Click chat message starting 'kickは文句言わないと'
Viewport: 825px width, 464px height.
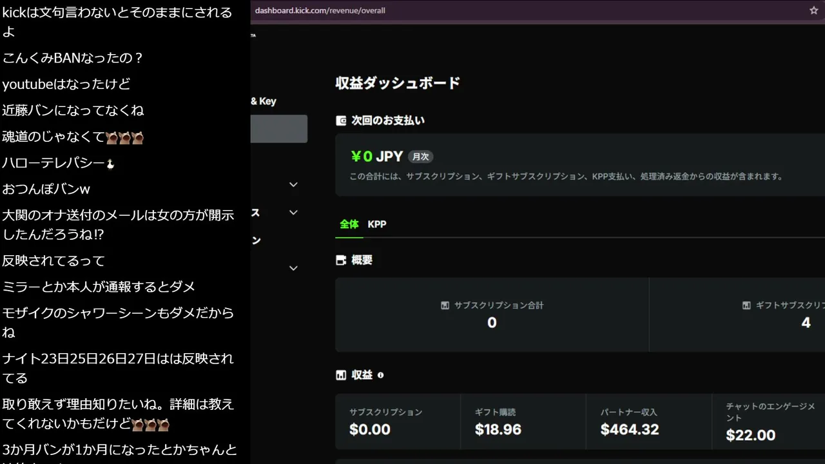[x=117, y=21]
